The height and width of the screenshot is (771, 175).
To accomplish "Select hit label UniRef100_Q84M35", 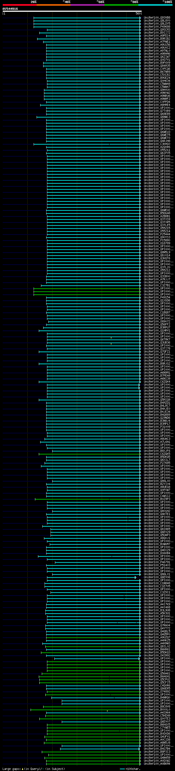I will click(x=157, y=66).
